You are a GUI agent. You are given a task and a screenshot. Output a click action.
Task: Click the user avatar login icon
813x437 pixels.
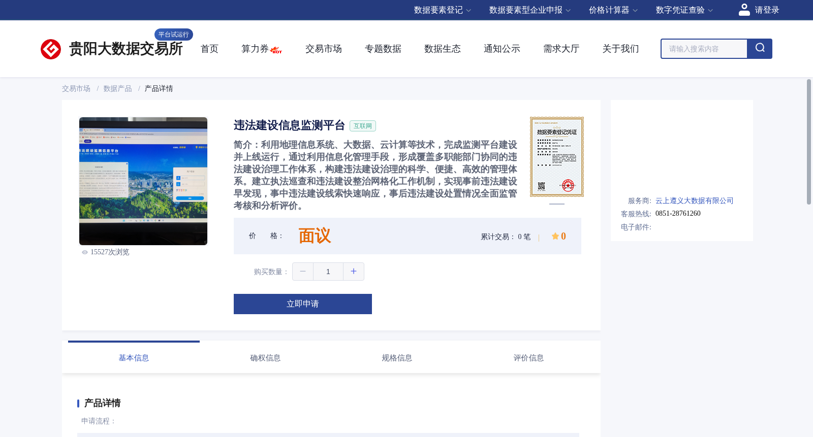coord(744,10)
